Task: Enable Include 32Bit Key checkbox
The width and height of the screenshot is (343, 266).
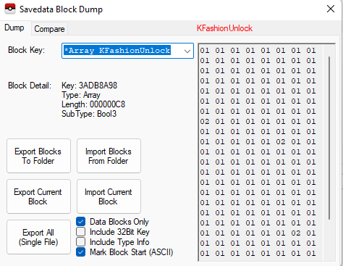Action: pyautogui.click(x=81, y=232)
